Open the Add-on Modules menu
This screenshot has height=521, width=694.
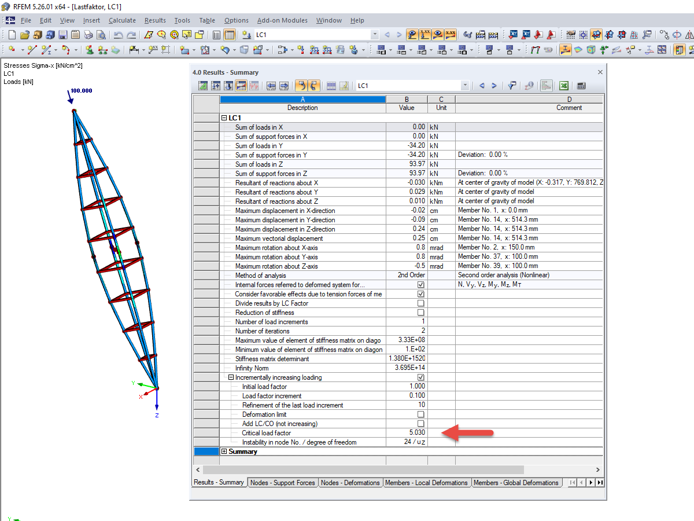[x=282, y=20]
